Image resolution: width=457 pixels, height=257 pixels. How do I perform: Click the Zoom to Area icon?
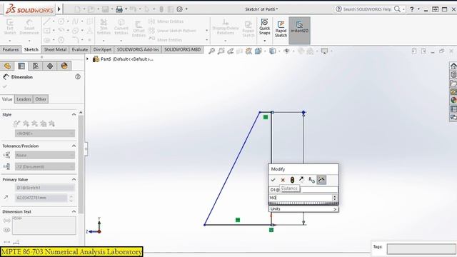pyautogui.click(x=221, y=51)
